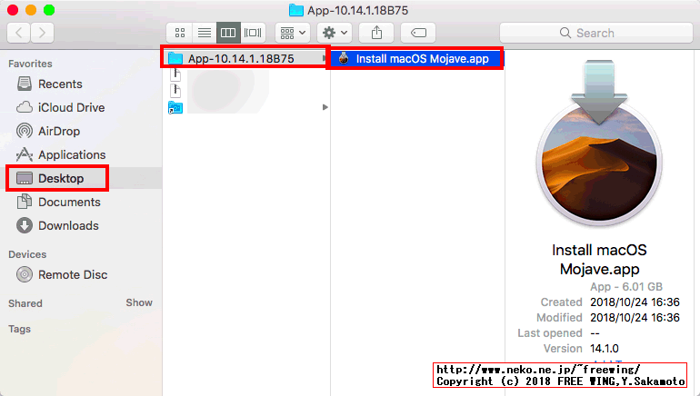Open the gear action menu
700x396 pixels.
tap(335, 33)
